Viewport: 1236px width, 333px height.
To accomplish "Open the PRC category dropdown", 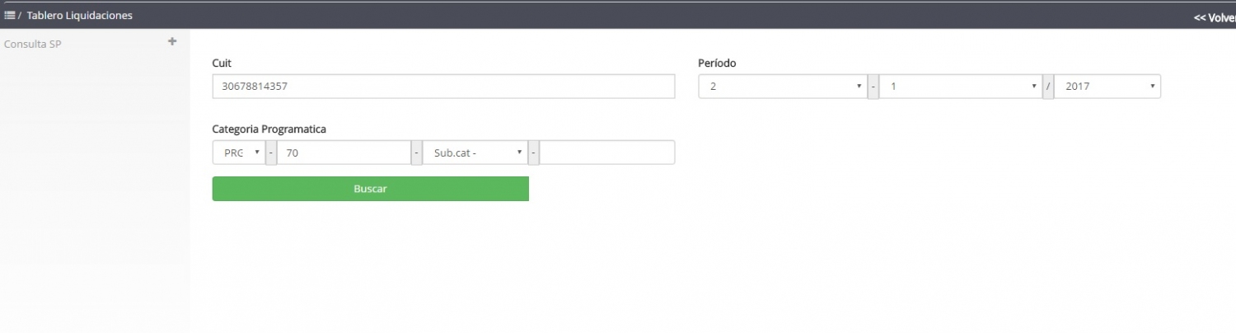I will [238, 152].
